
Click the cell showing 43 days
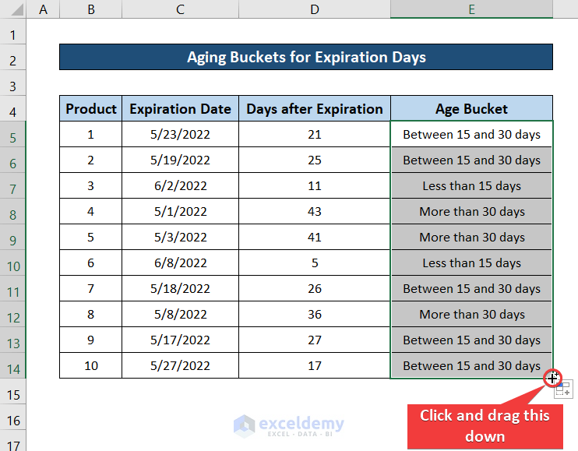point(315,212)
